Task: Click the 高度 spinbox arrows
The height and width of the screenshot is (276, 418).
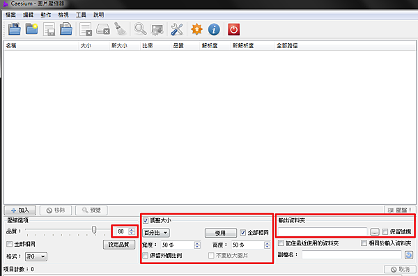Action: coord(267,245)
